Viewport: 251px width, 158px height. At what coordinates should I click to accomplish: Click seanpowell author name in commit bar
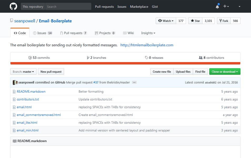(26, 82)
